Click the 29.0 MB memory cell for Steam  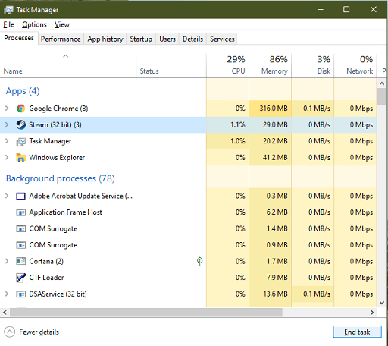[x=271, y=125]
